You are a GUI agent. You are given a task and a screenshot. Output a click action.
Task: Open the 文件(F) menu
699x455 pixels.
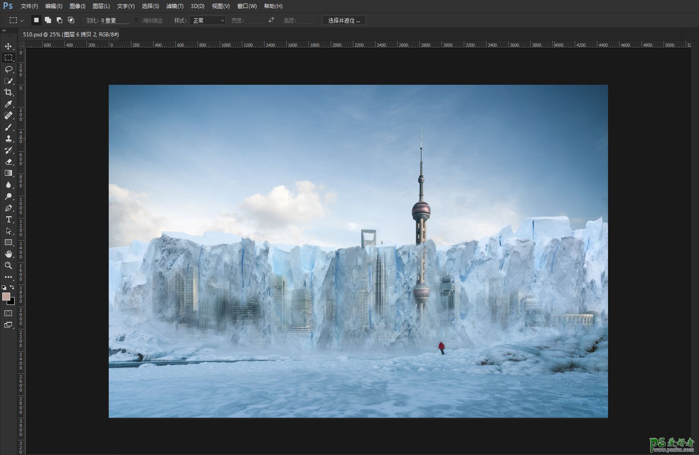[x=29, y=6]
